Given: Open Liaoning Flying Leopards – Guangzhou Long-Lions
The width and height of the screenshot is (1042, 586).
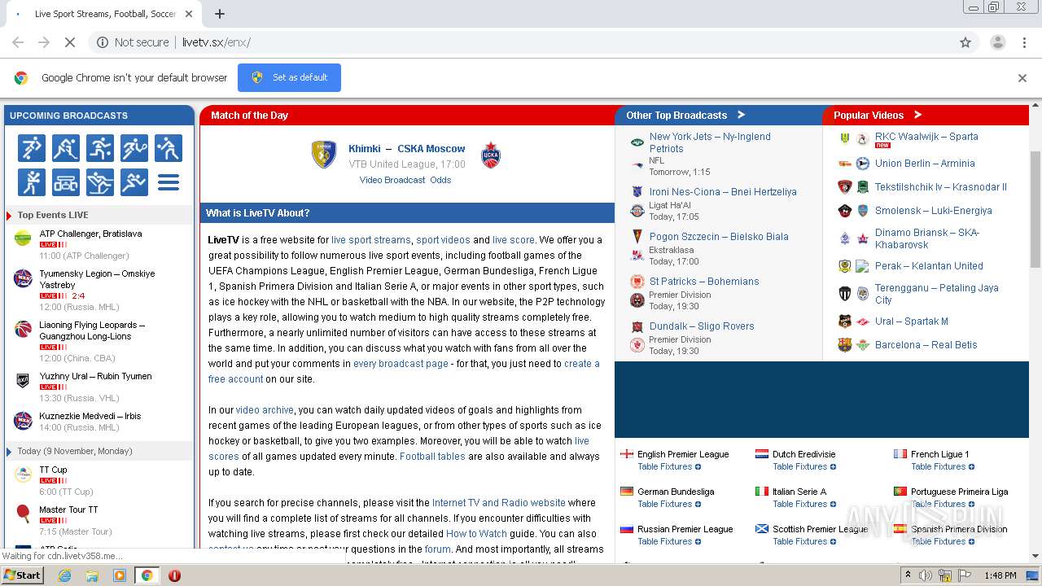Looking at the screenshot, I should pyautogui.click(x=92, y=330).
